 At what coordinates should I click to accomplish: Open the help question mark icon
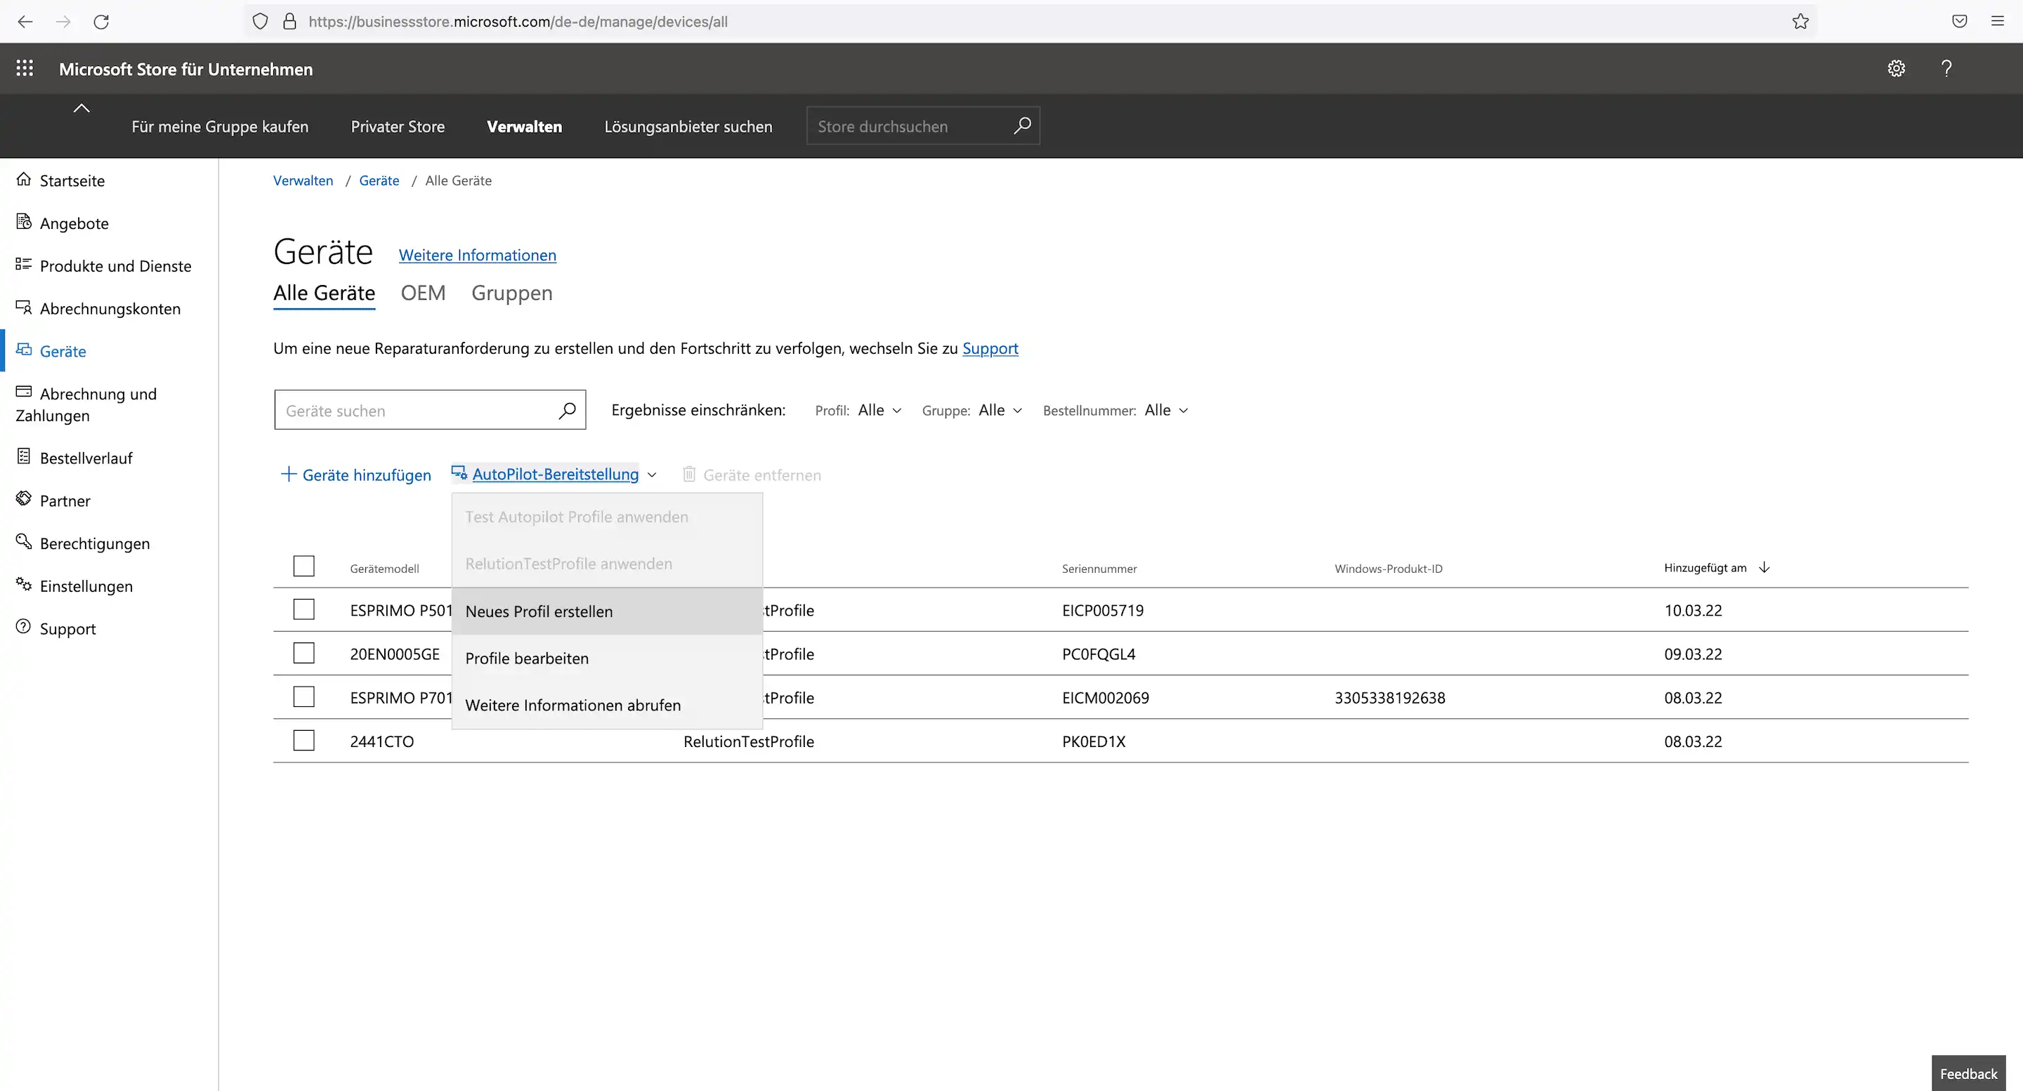[x=1946, y=68]
